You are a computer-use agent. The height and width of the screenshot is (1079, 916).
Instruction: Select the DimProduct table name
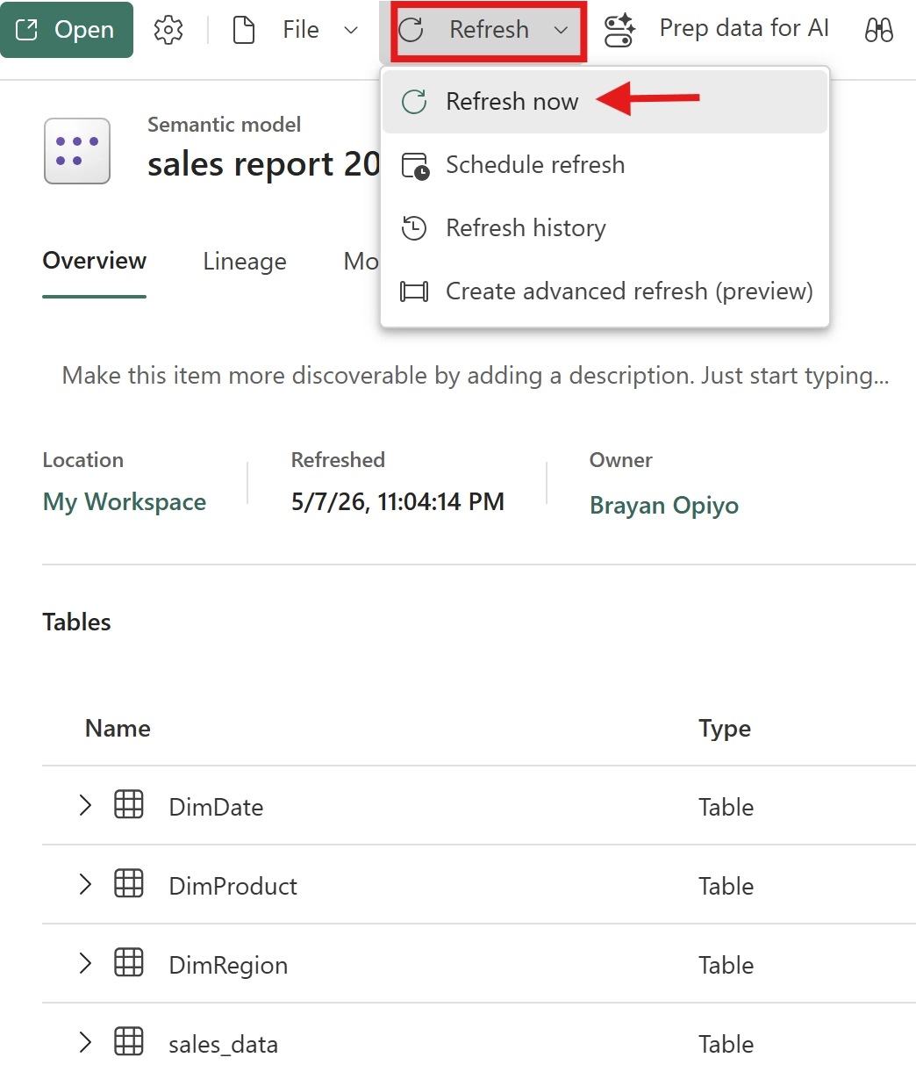[233, 887]
